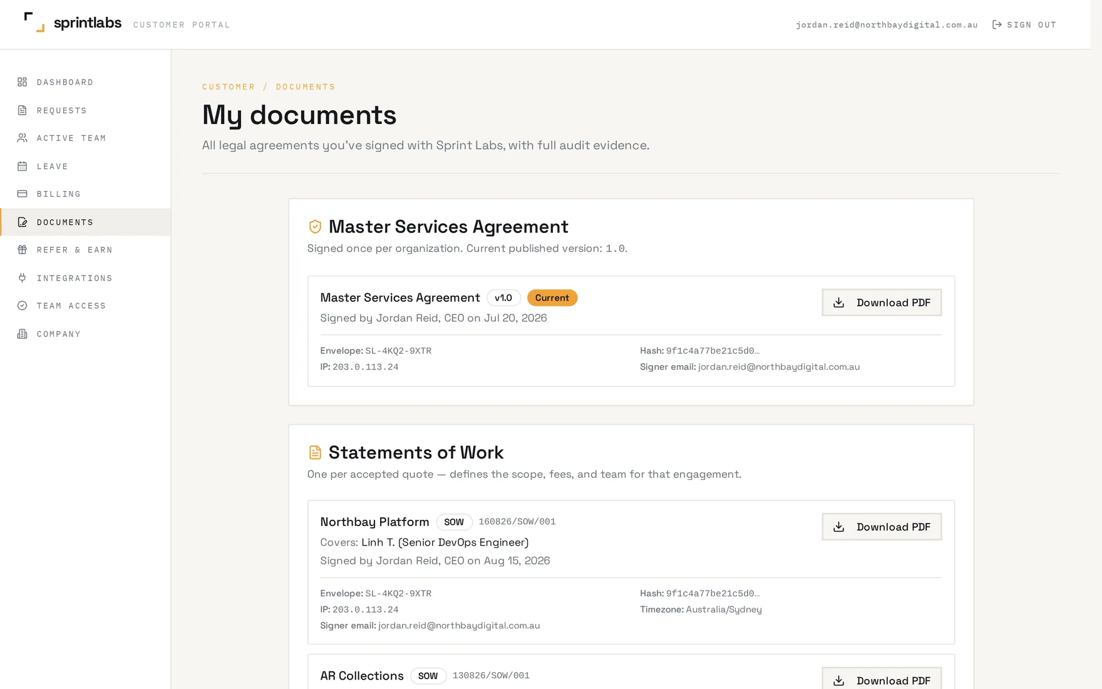Click the Timezone Australia/Sydney value
Screen dimensions: 1102x689
[724, 609]
